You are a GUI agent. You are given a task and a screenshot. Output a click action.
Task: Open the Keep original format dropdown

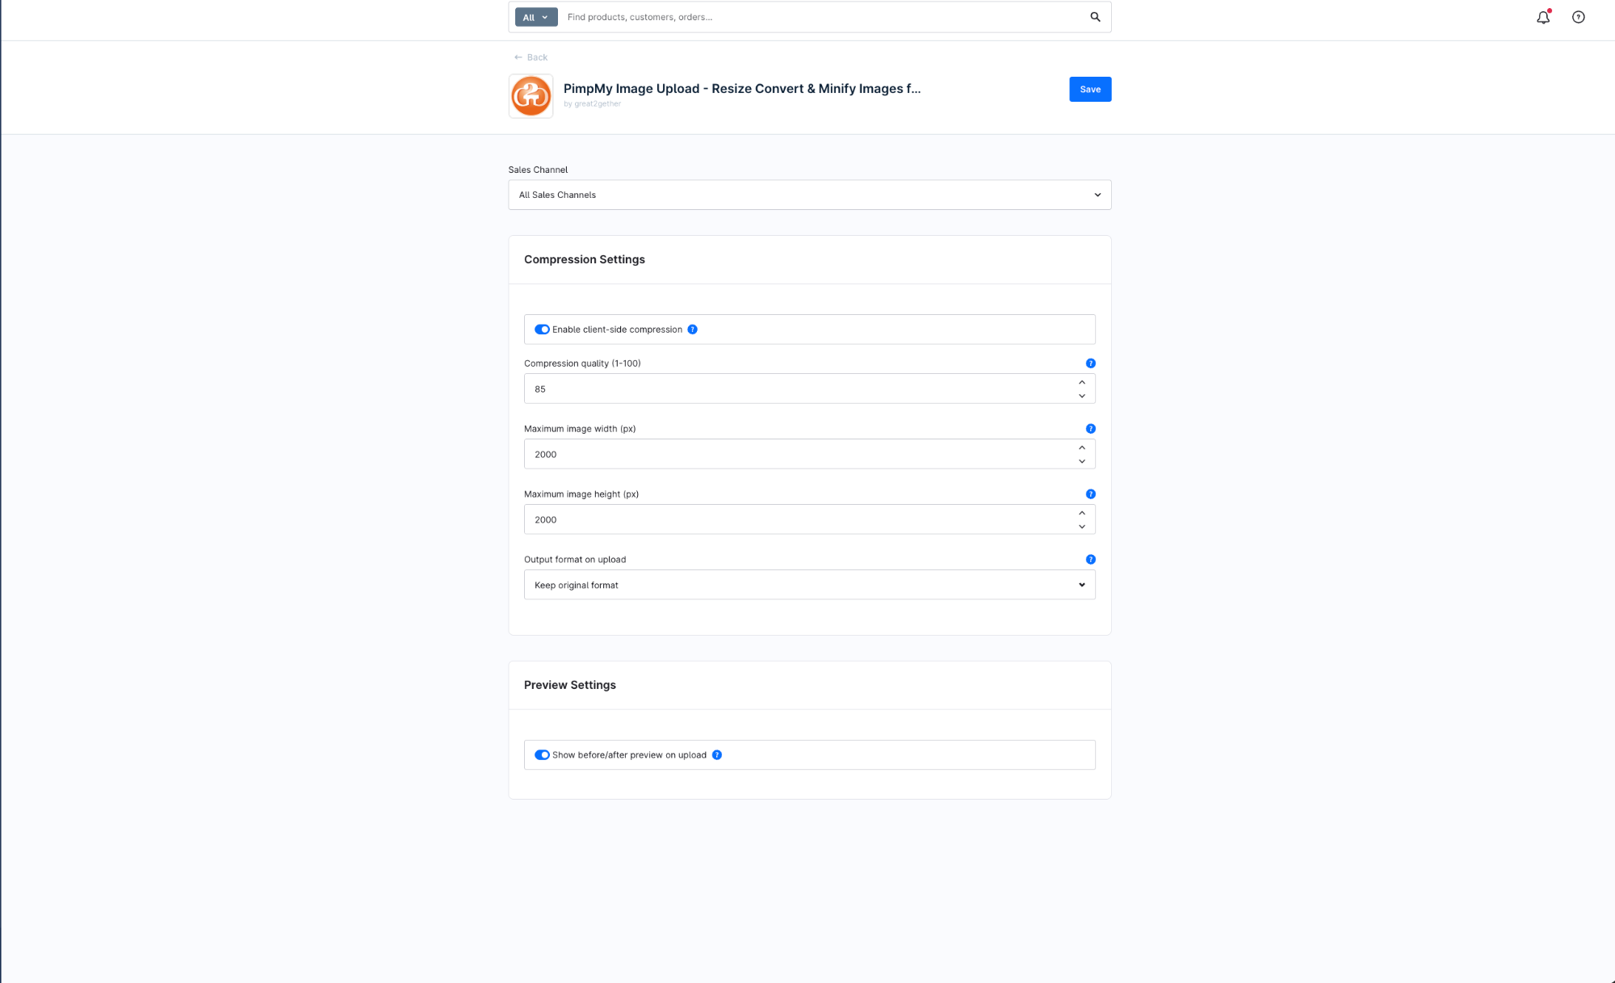pyautogui.click(x=809, y=584)
